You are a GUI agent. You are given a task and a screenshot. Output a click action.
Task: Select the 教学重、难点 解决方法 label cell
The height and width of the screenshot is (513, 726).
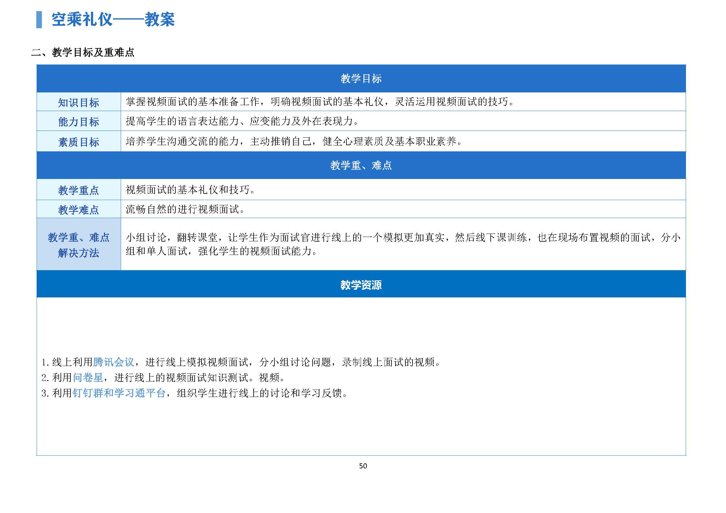coord(79,244)
